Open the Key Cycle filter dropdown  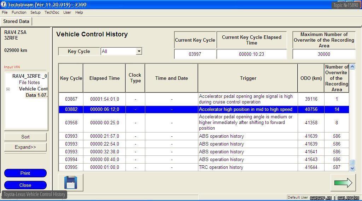tap(139, 51)
